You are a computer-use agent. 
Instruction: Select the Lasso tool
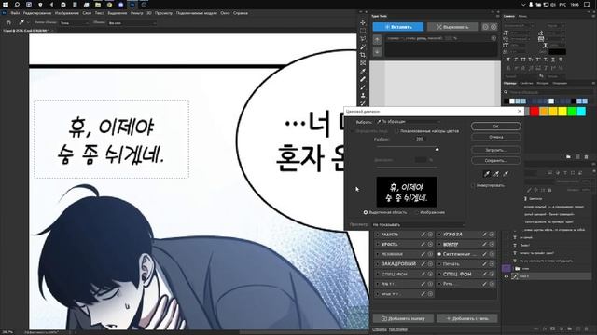(363, 39)
